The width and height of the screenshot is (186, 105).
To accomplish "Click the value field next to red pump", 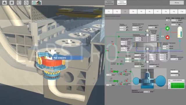I will pyautogui.click(x=163, y=36).
